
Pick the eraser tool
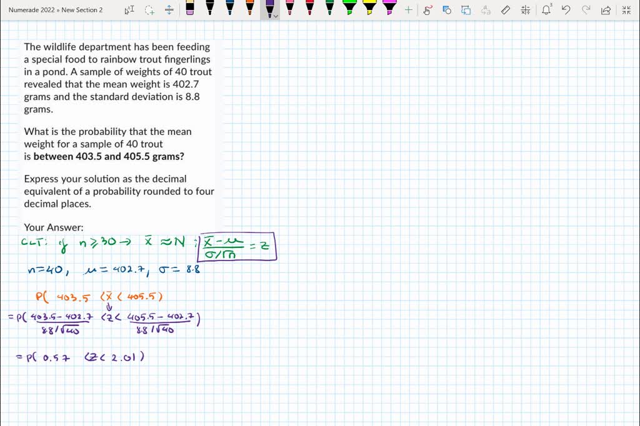[189, 7]
